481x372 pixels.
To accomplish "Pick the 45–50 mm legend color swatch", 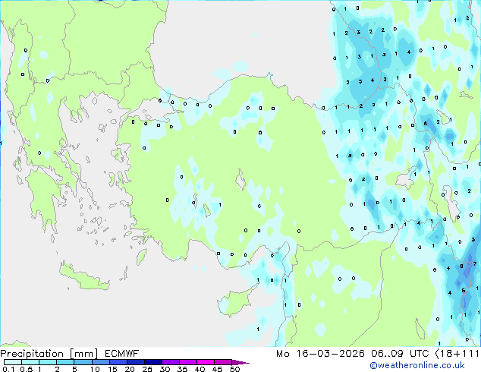I will [x=223, y=362].
